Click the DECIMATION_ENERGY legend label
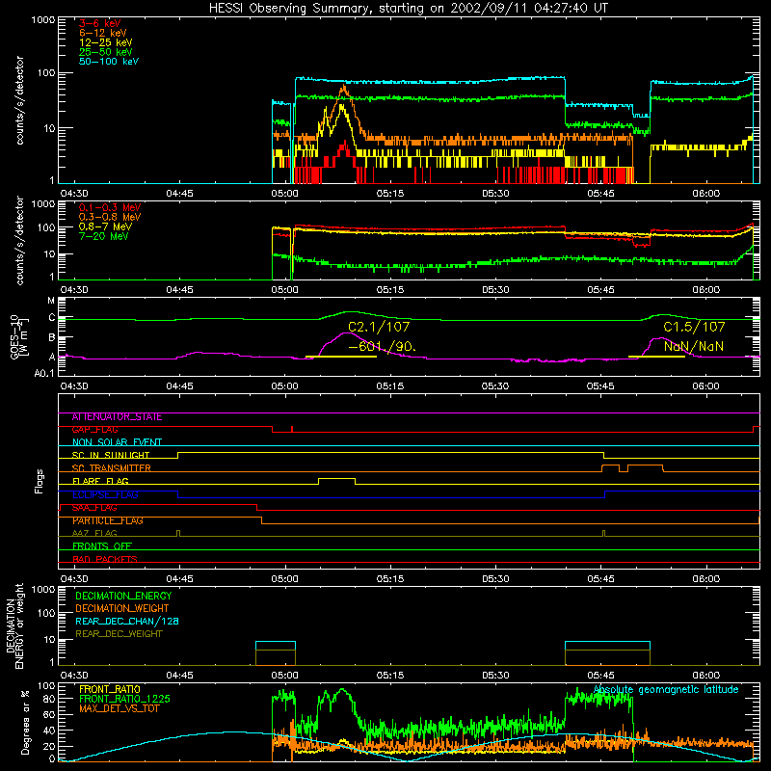 tap(123, 596)
